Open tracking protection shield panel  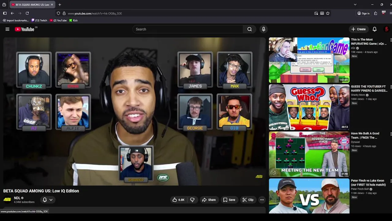[x=58, y=13]
